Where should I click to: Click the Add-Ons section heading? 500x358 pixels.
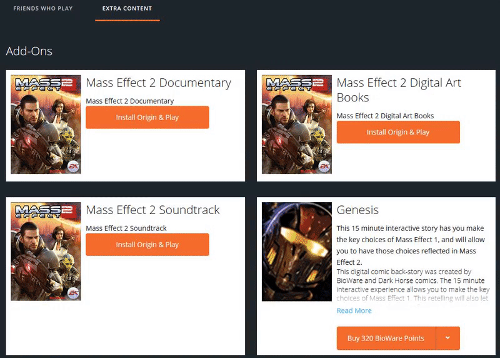29,51
